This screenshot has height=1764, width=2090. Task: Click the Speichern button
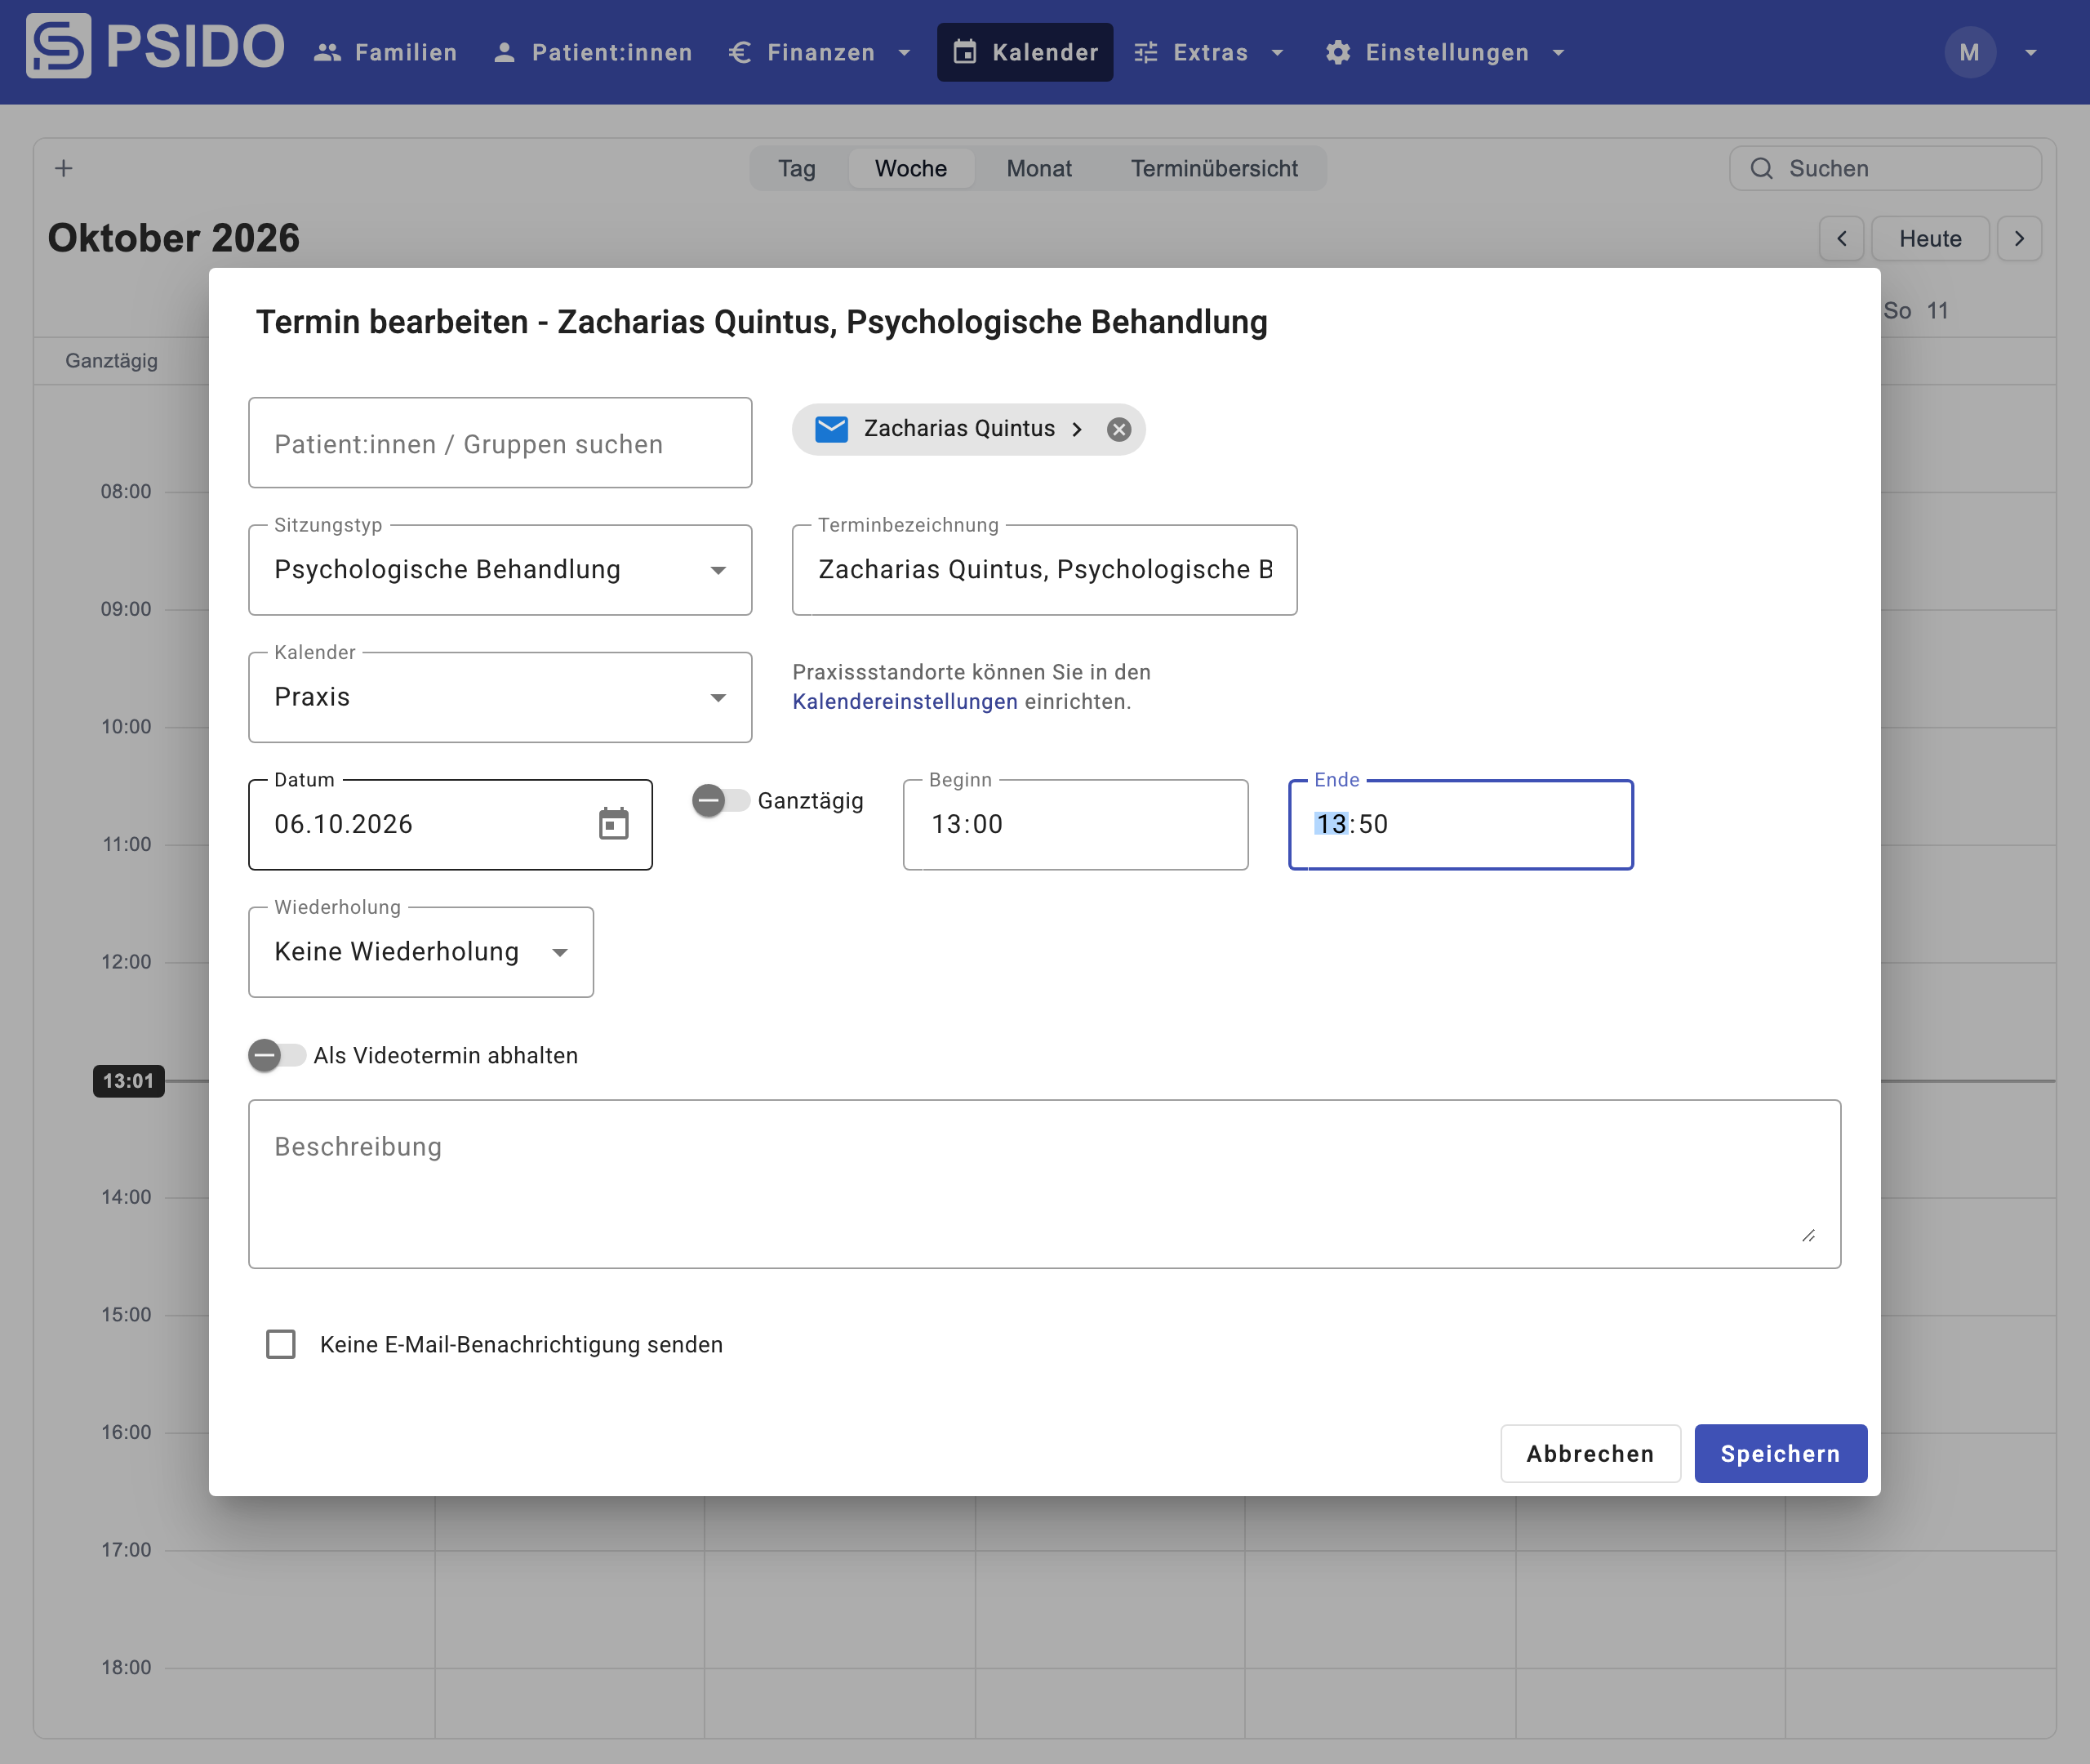(1780, 1453)
